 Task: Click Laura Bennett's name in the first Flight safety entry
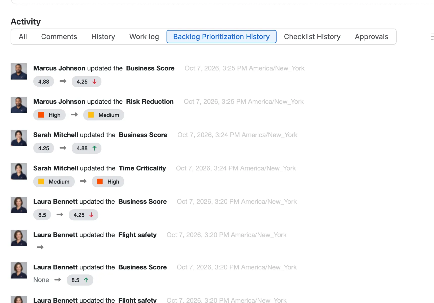coord(56,235)
